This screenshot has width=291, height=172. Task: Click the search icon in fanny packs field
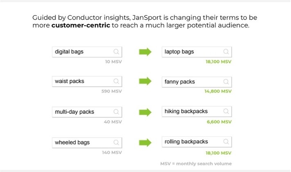click(226, 81)
